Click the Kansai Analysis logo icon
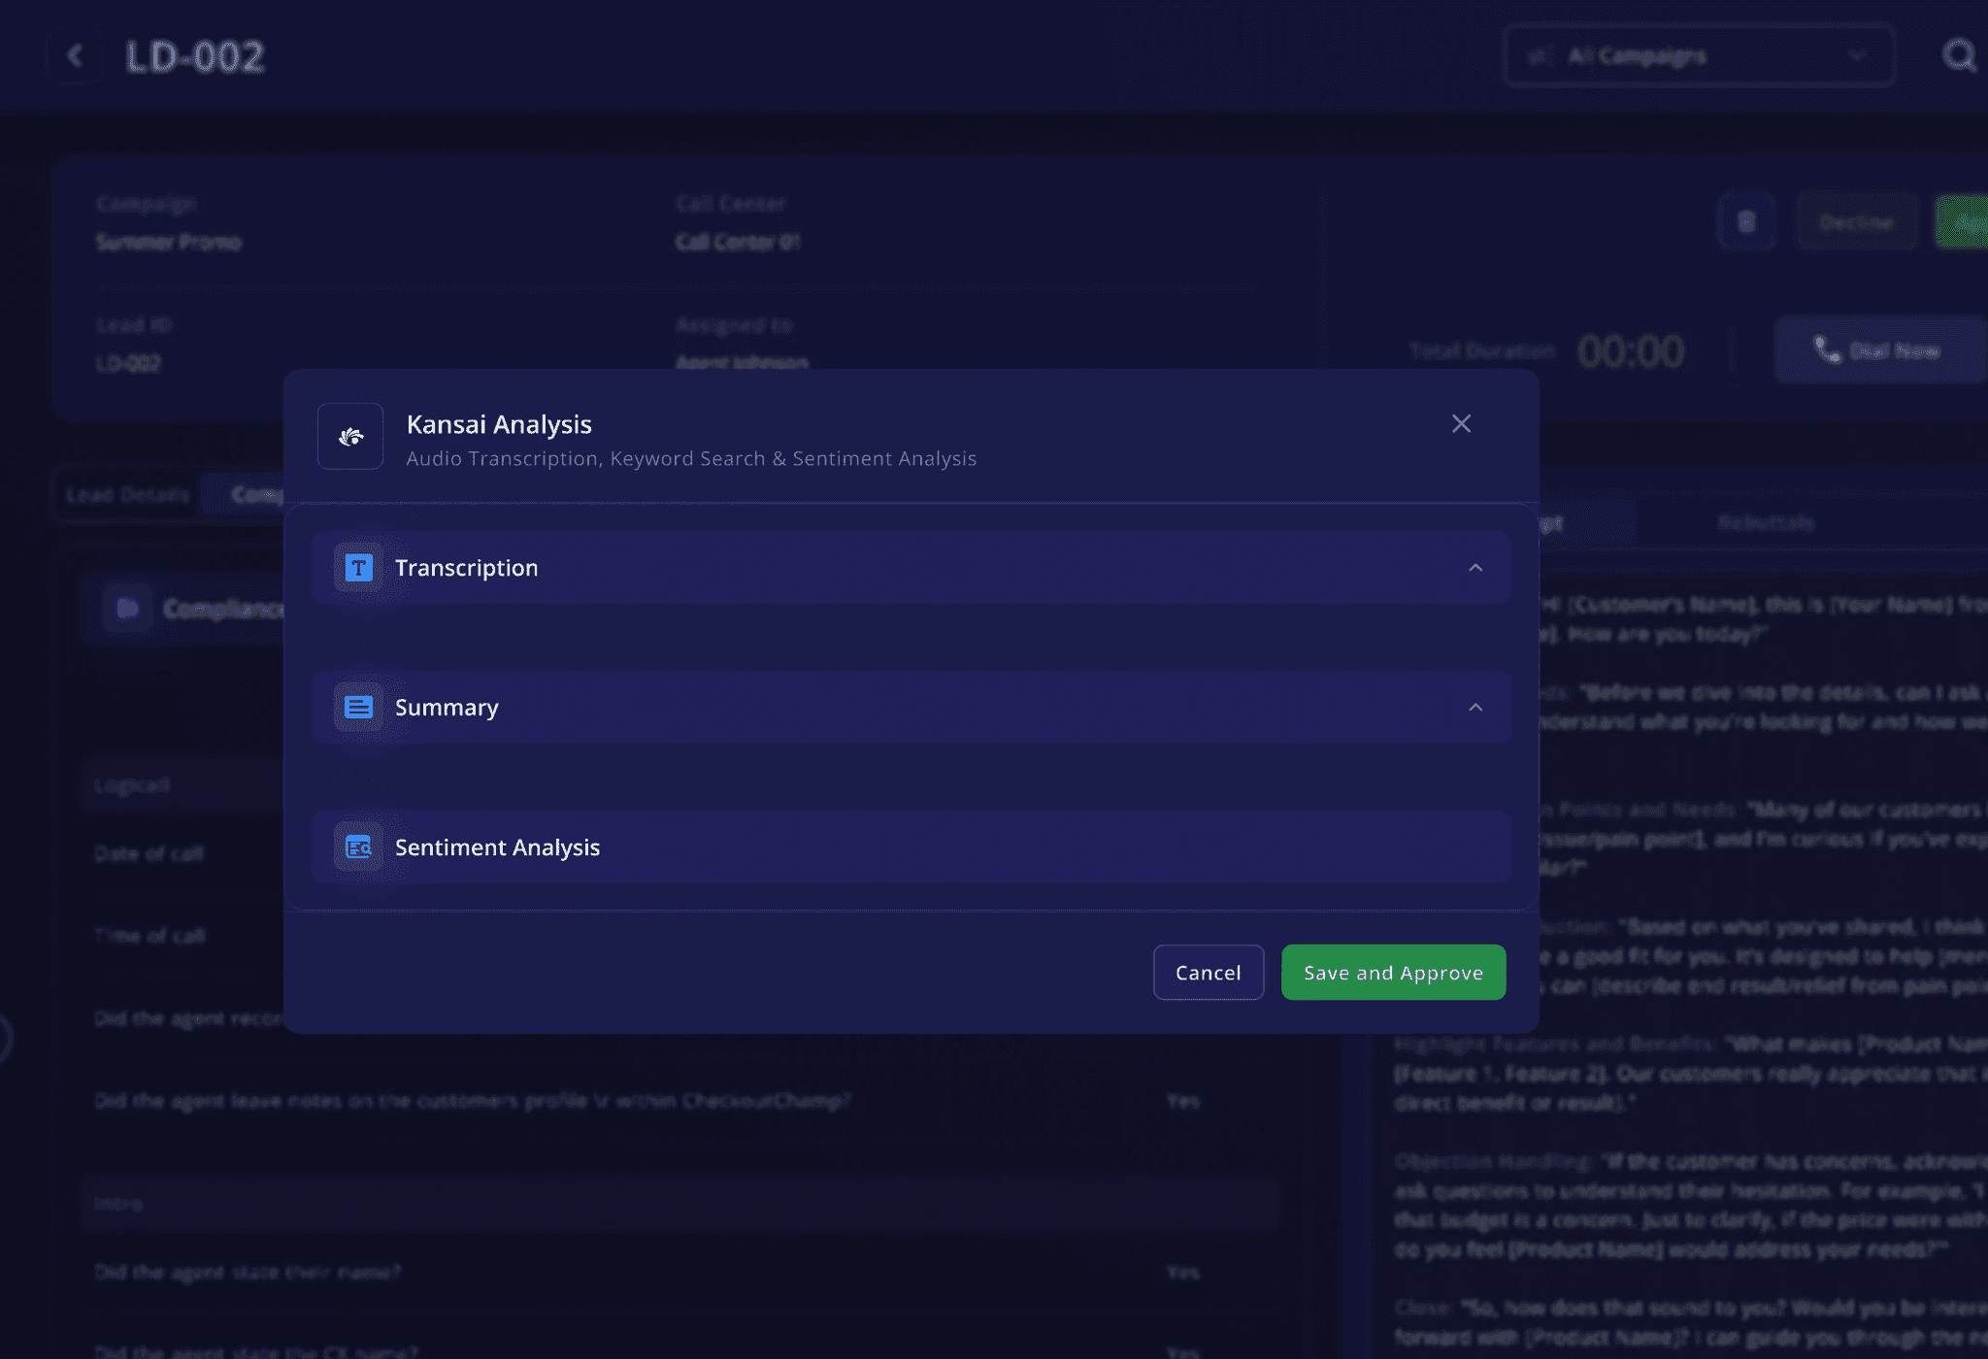The height and width of the screenshot is (1359, 1988). point(350,437)
